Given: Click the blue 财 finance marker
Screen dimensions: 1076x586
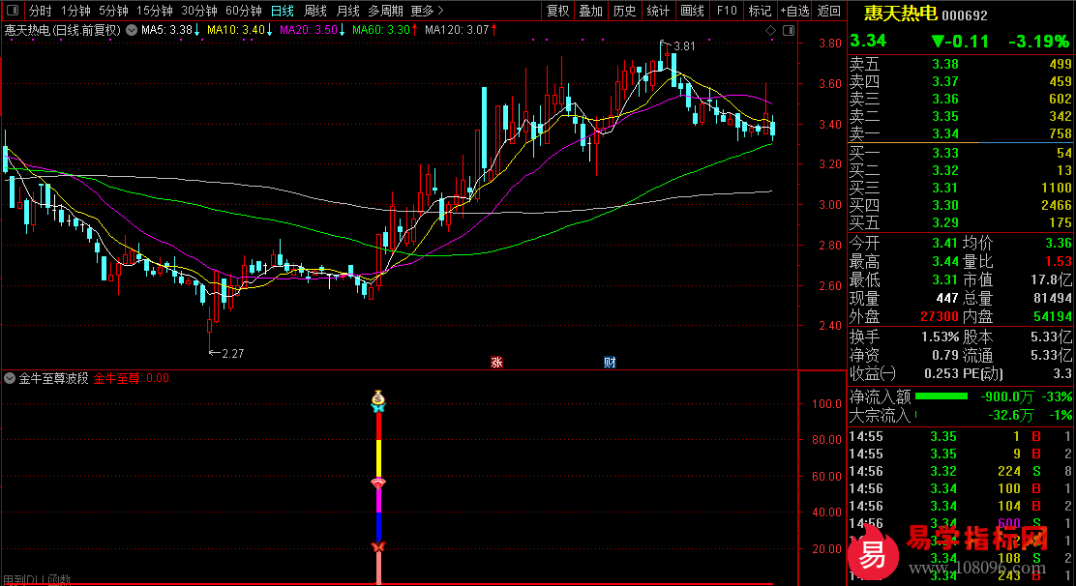Looking at the screenshot, I should tap(610, 363).
